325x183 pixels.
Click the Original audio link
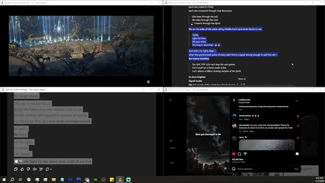pyautogui.click(x=244, y=102)
